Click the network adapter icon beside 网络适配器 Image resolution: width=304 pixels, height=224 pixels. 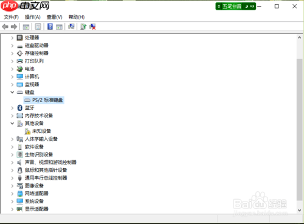pyautogui.click(x=19, y=194)
